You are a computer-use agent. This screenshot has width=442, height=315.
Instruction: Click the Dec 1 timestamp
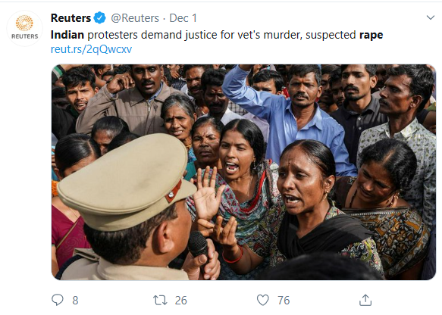click(x=183, y=18)
